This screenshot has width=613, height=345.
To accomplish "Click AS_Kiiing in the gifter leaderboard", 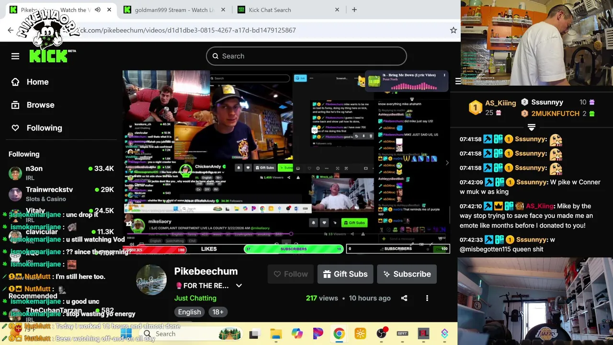I will [500, 103].
